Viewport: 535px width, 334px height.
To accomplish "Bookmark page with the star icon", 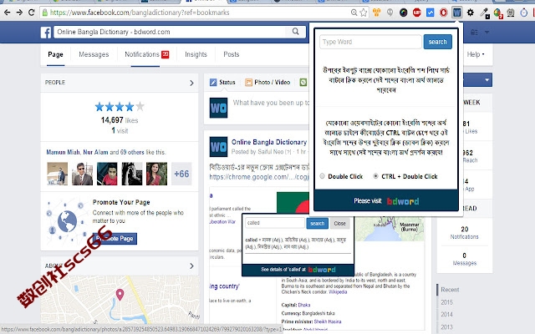I will click(364, 13).
